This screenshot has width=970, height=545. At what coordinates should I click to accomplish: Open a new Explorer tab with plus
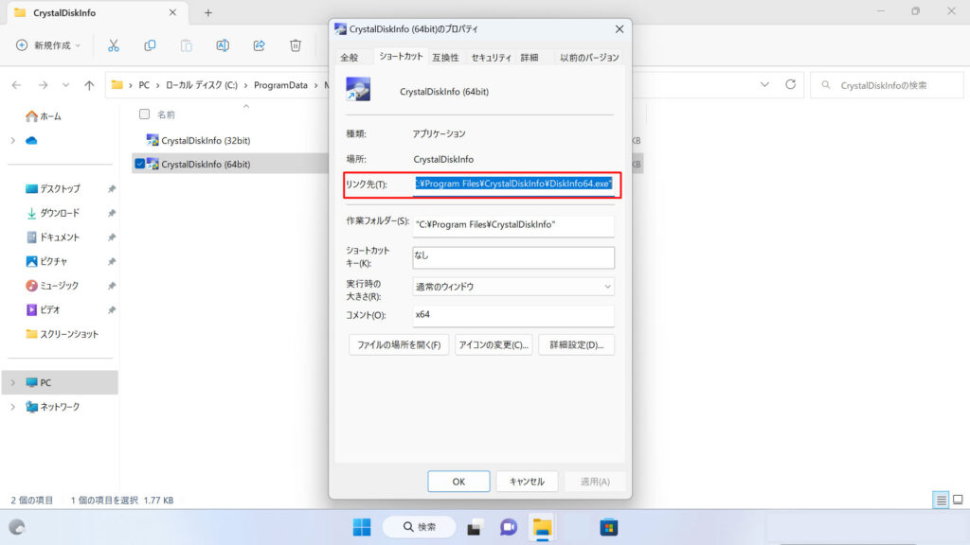[208, 12]
